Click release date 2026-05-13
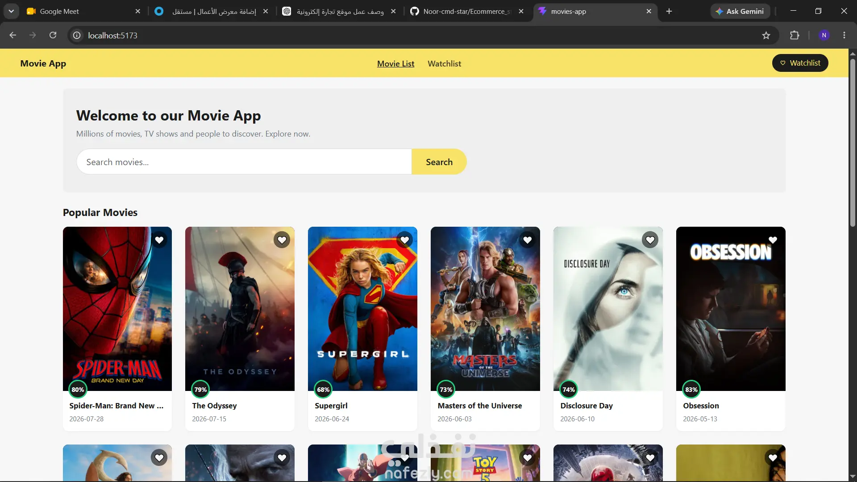Image resolution: width=857 pixels, height=482 pixels. tap(700, 419)
